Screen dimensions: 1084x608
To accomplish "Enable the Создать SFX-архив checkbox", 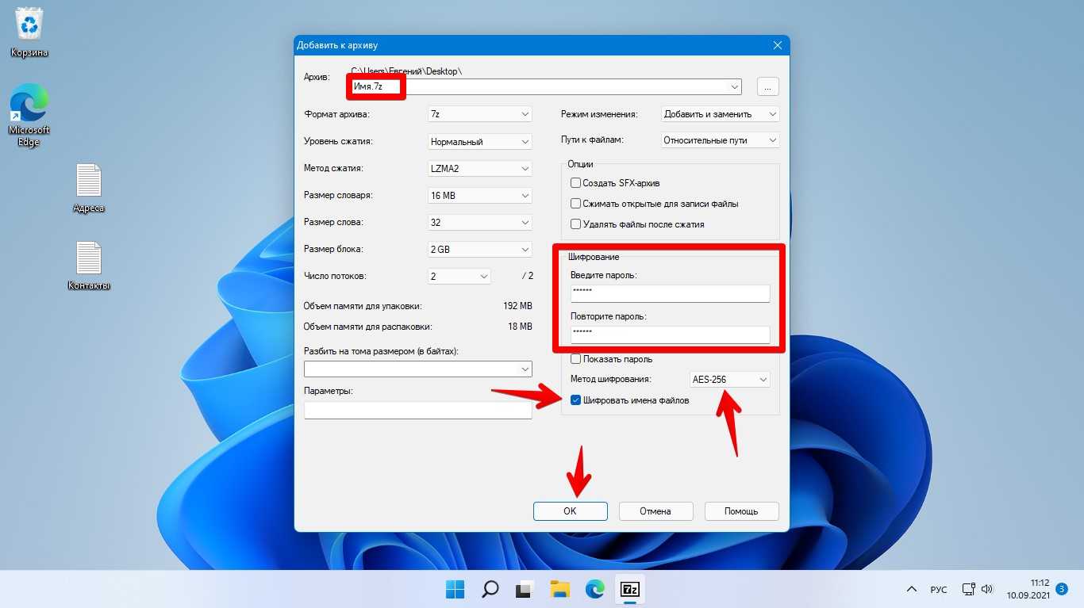I will [576, 183].
